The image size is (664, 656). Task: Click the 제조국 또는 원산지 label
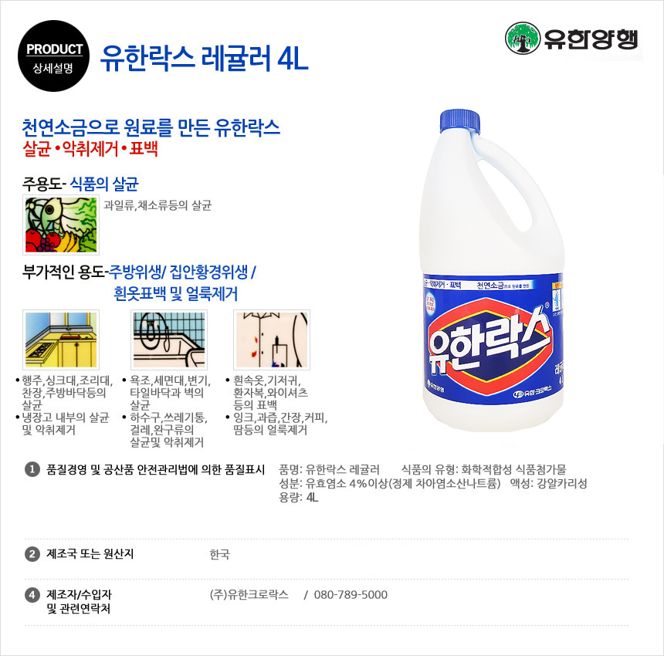coord(90,553)
